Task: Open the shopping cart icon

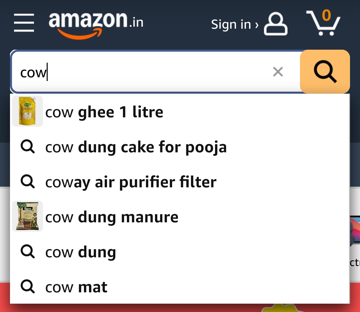Action: tap(323, 22)
